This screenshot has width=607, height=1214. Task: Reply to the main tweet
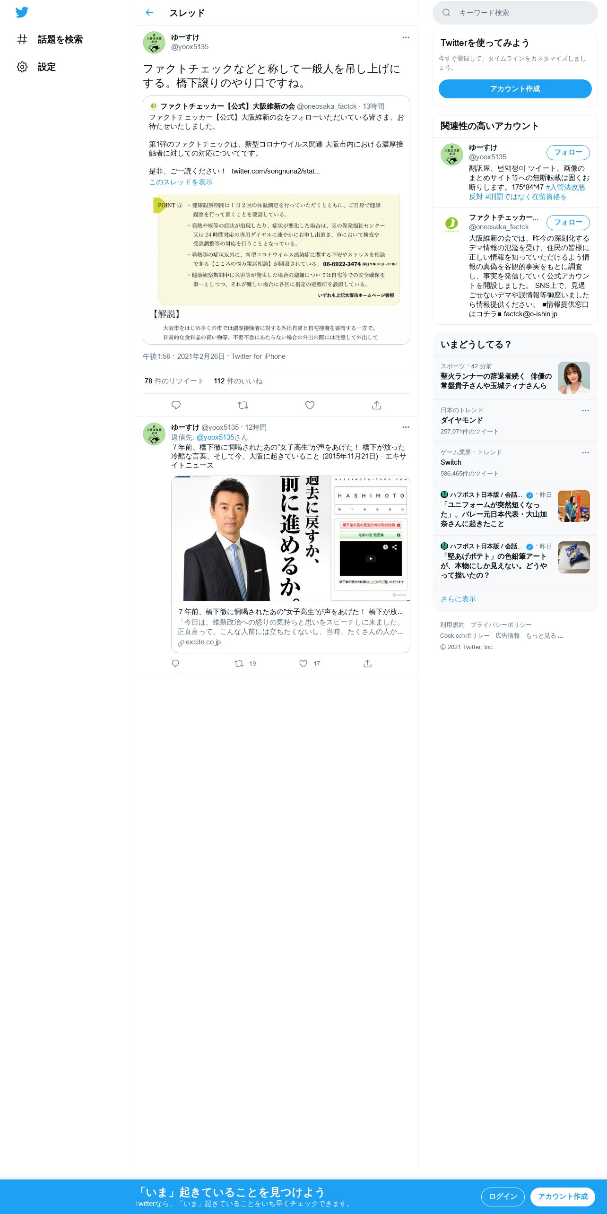(x=176, y=405)
